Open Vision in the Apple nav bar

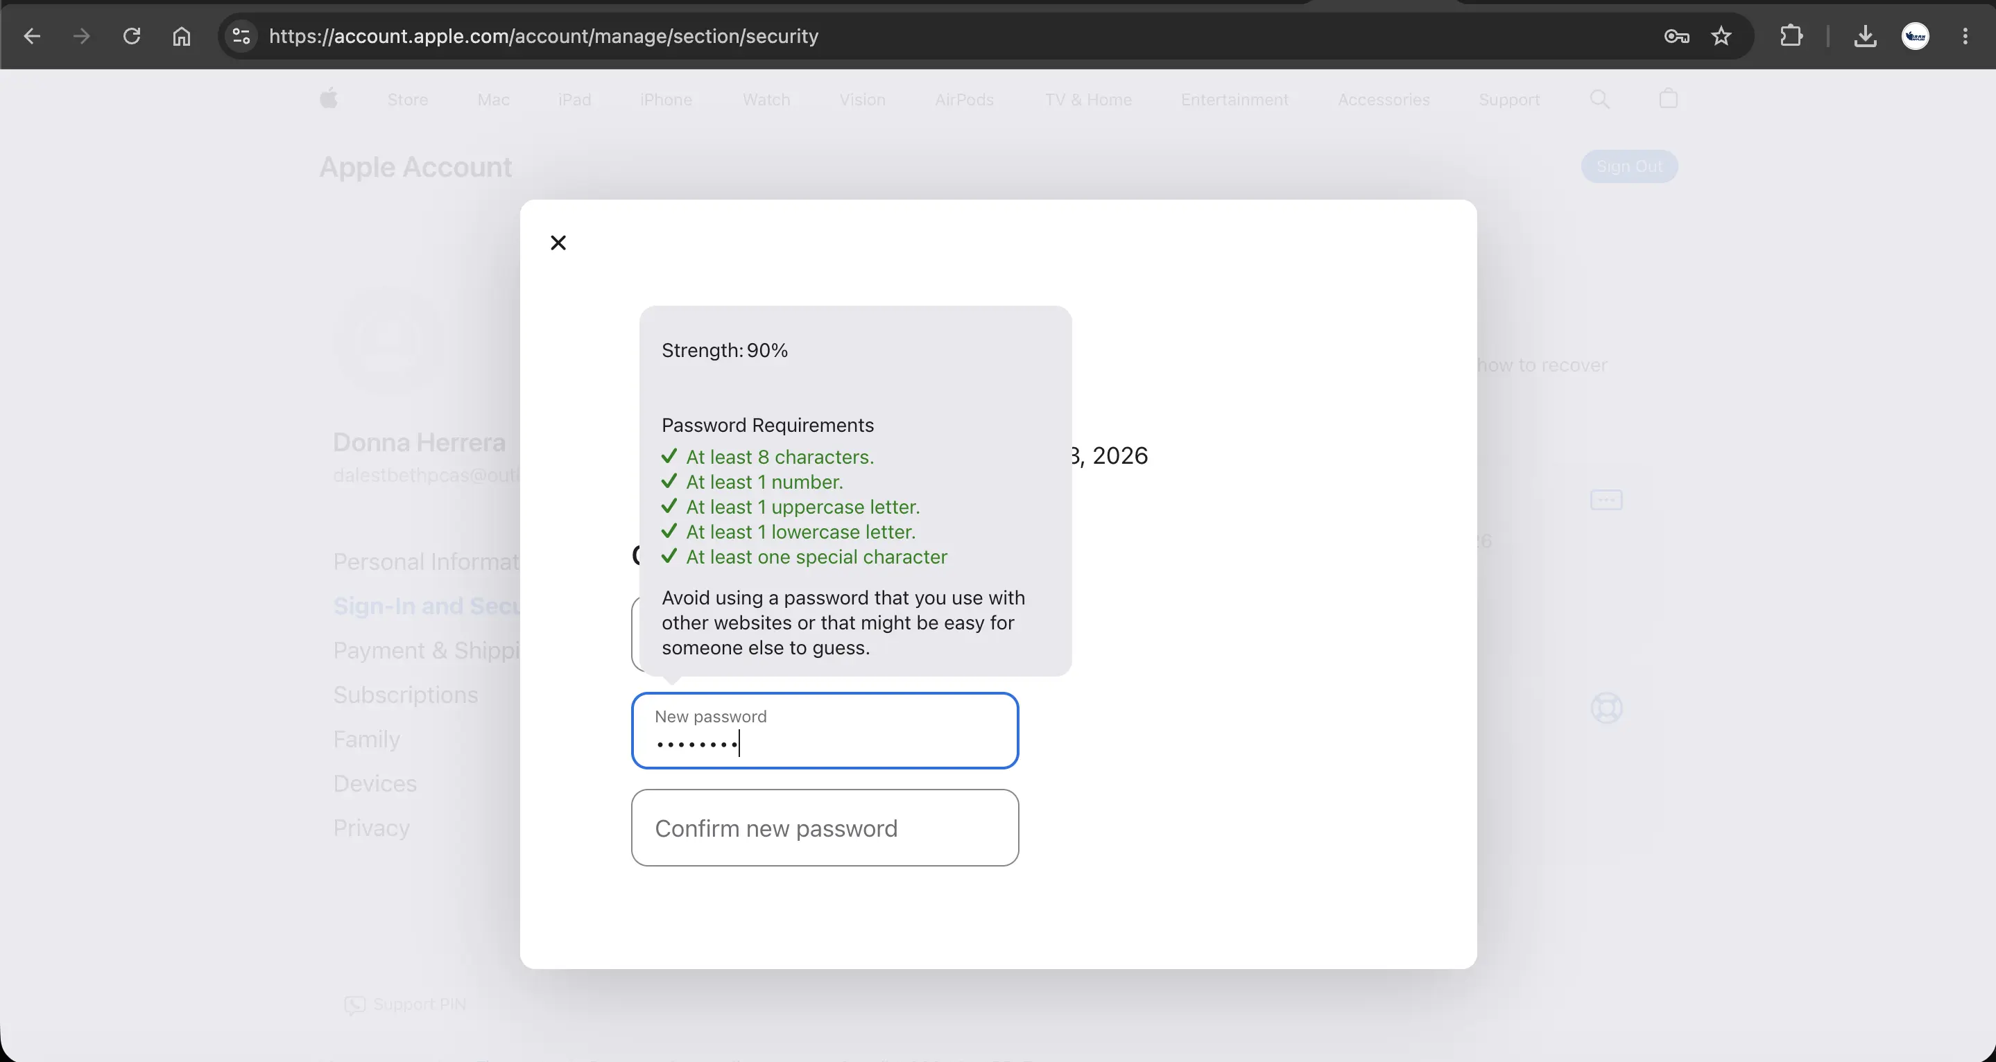(x=861, y=99)
